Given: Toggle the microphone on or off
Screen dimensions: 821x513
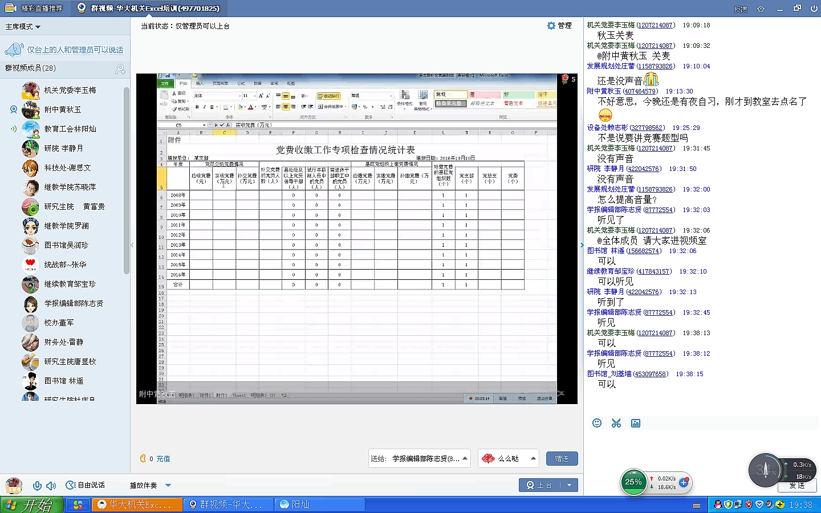Looking at the screenshot, I should pyautogui.click(x=37, y=486).
